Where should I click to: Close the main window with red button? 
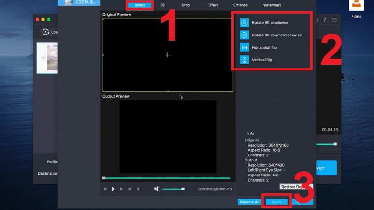(x=37, y=20)
